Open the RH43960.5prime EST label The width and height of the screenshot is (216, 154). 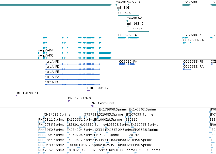(51, 130)
